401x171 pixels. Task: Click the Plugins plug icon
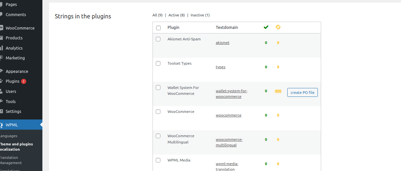(1, 81)
